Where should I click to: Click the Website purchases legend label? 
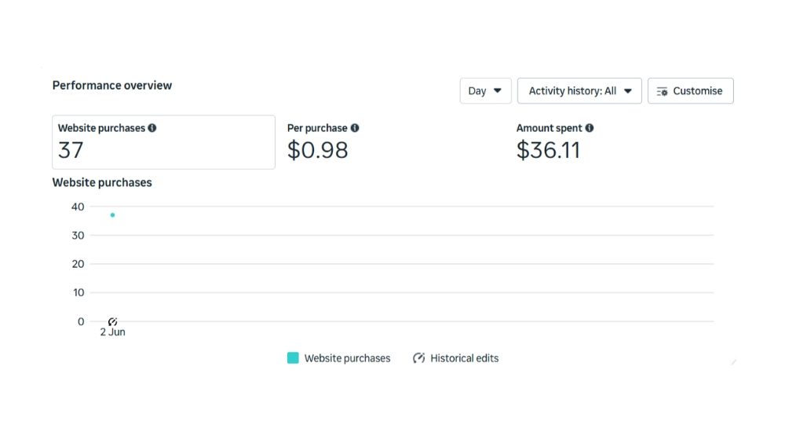click(348, 358)
